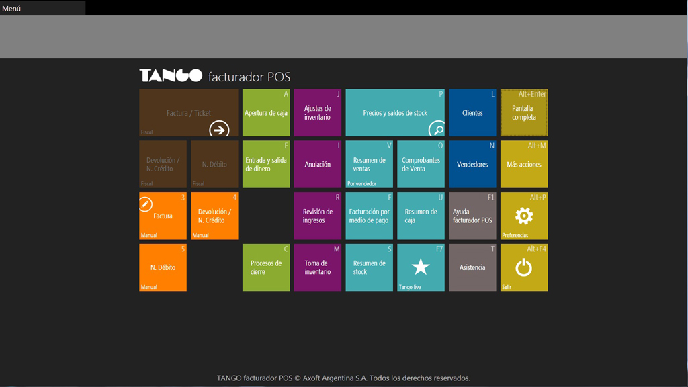This screenshot has height=387, width=688.
Task: Open the Resumen de ventas por vendedor tile
Action: click(x=369, y=164)
